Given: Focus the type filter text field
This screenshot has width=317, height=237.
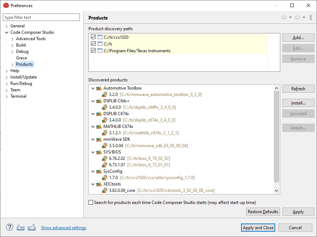Looking at the screenshot, I should 41,17.
